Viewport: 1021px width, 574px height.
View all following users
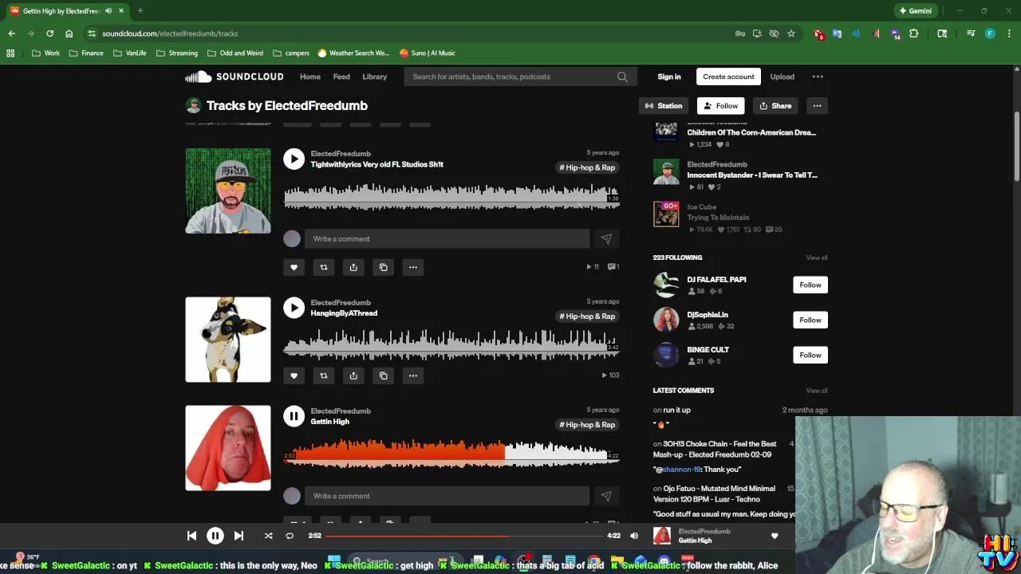click(817, 258)
